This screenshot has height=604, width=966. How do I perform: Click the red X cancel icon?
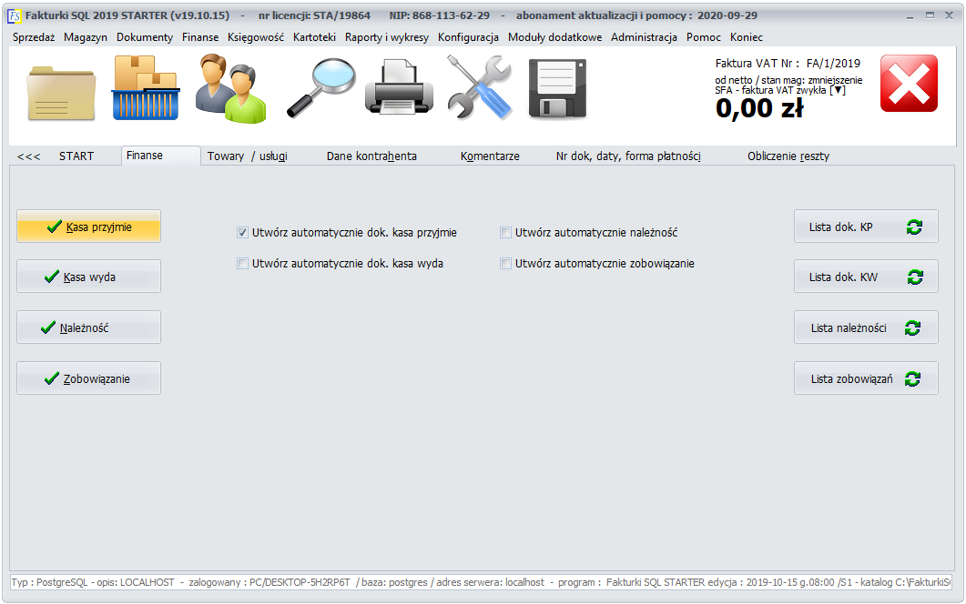[x=909, y=83]
